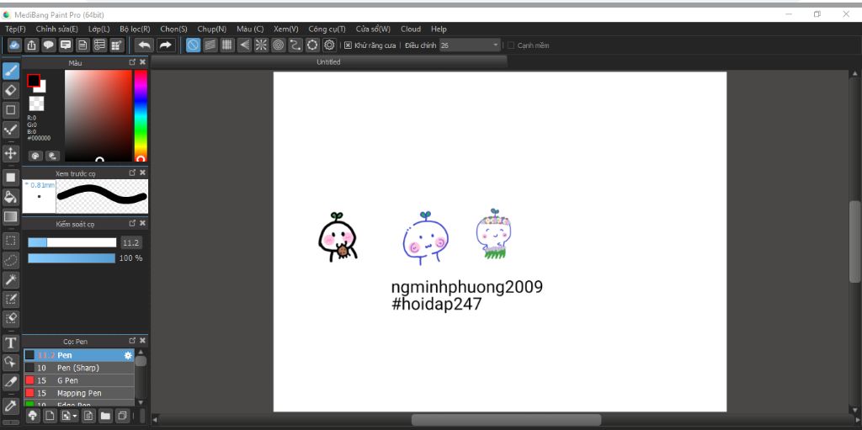Toggle the Cạnh mềm checkbox
The height and width of the screenshot is (430, 862).
pyautogui.click(x=511, y=45)
